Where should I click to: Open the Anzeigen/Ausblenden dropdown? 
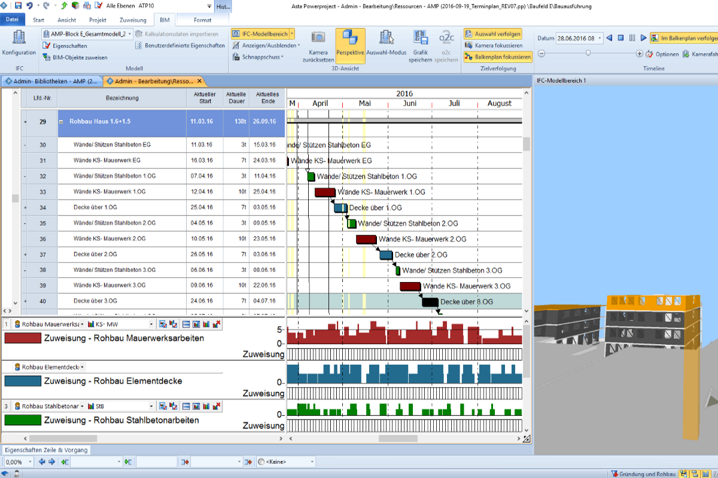pyautogui.click(x=266, y=45)
